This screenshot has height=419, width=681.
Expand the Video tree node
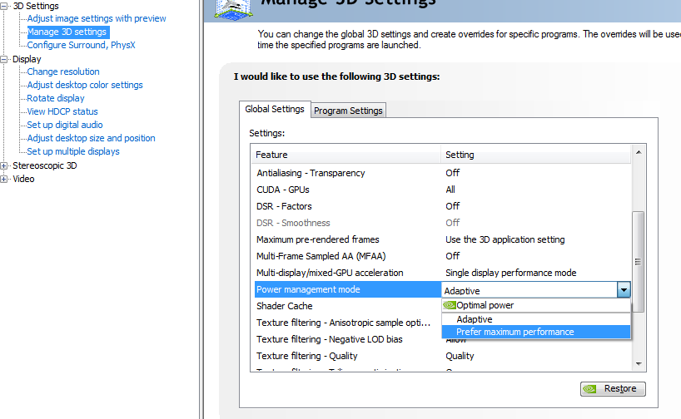[x=3, y=179]
